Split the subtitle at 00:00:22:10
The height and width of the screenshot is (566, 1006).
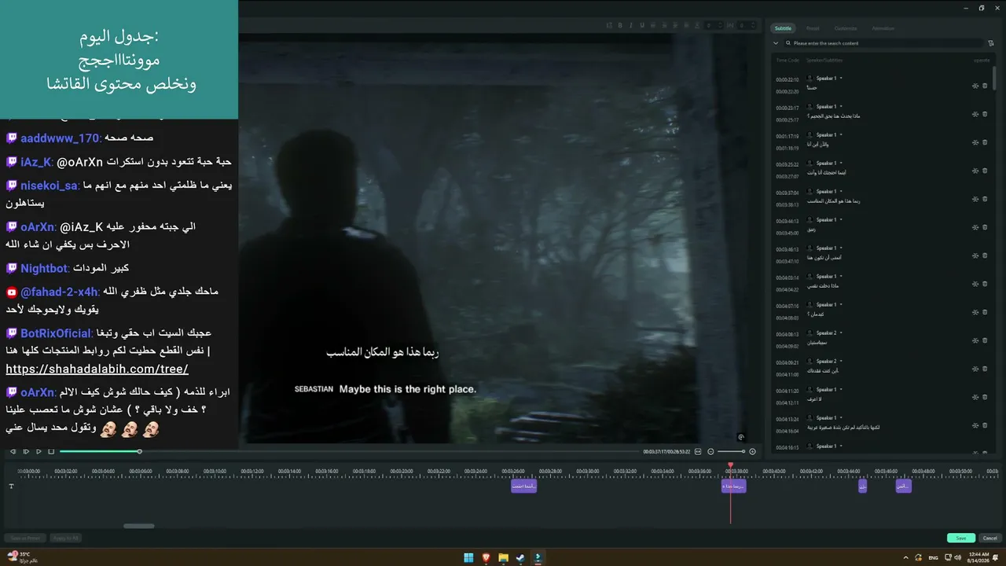(x=975, y=86)
